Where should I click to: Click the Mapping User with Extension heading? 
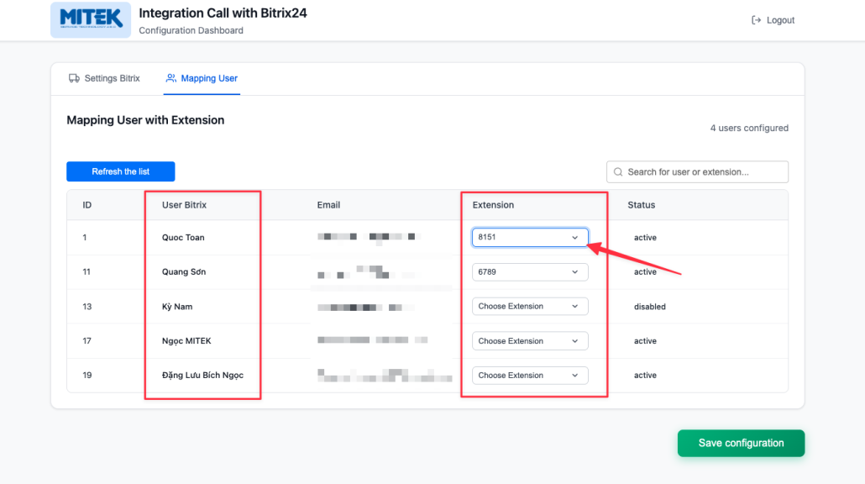click(145, 120)
